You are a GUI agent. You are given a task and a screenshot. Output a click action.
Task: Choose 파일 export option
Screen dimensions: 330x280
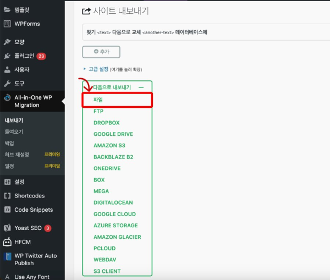[x=117, y=100]
